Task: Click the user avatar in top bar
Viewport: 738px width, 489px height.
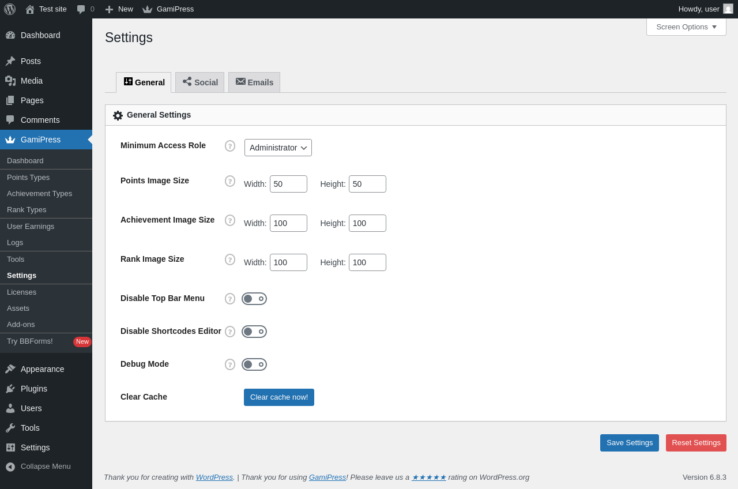Action: pos(728,9)
